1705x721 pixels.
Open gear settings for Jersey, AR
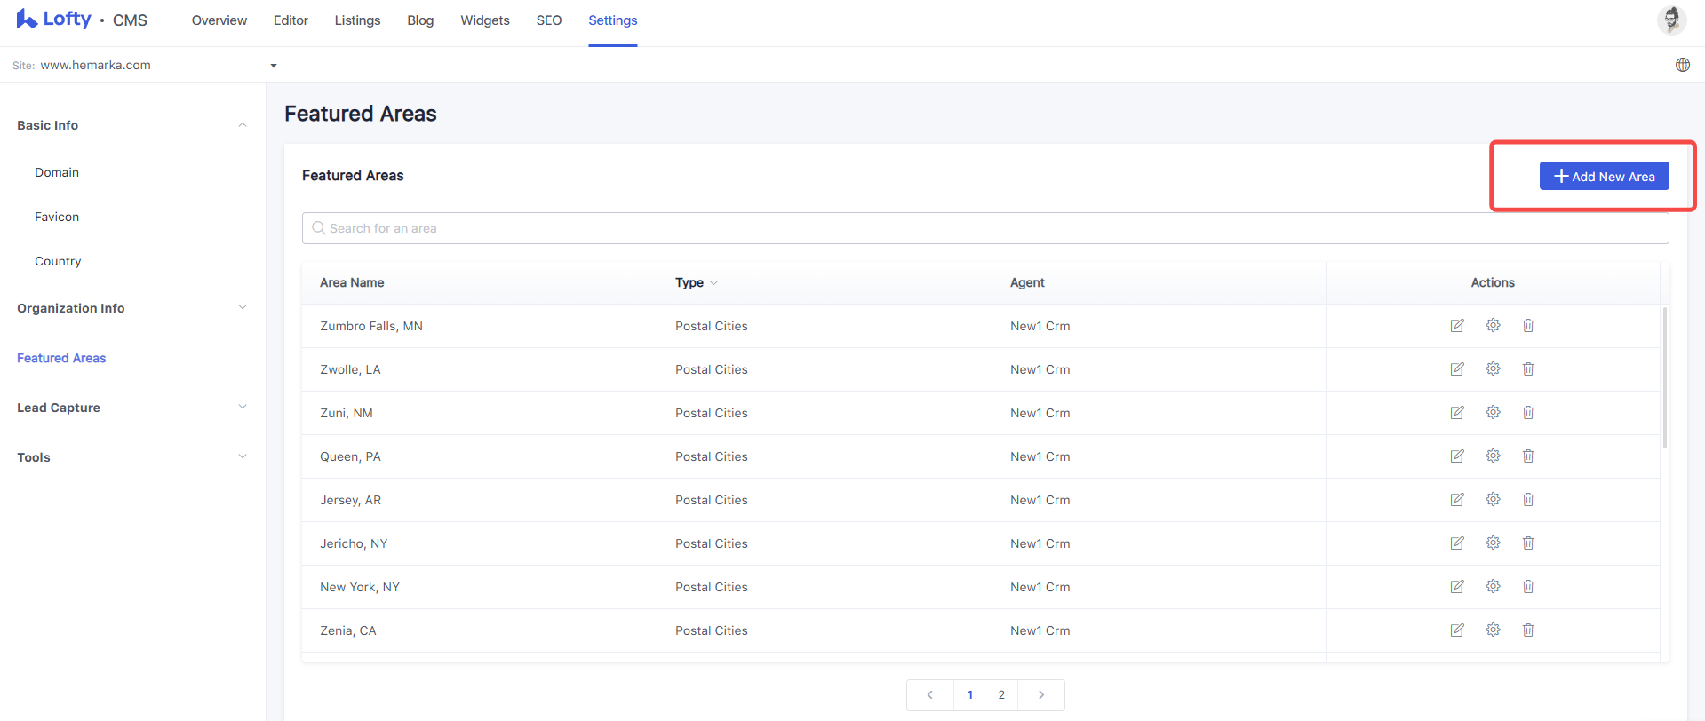point(1493,499)
